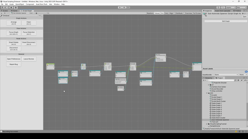Toggle the Carry option
The height and width of the screenshot is (139, 248).
tap(166, 13)
